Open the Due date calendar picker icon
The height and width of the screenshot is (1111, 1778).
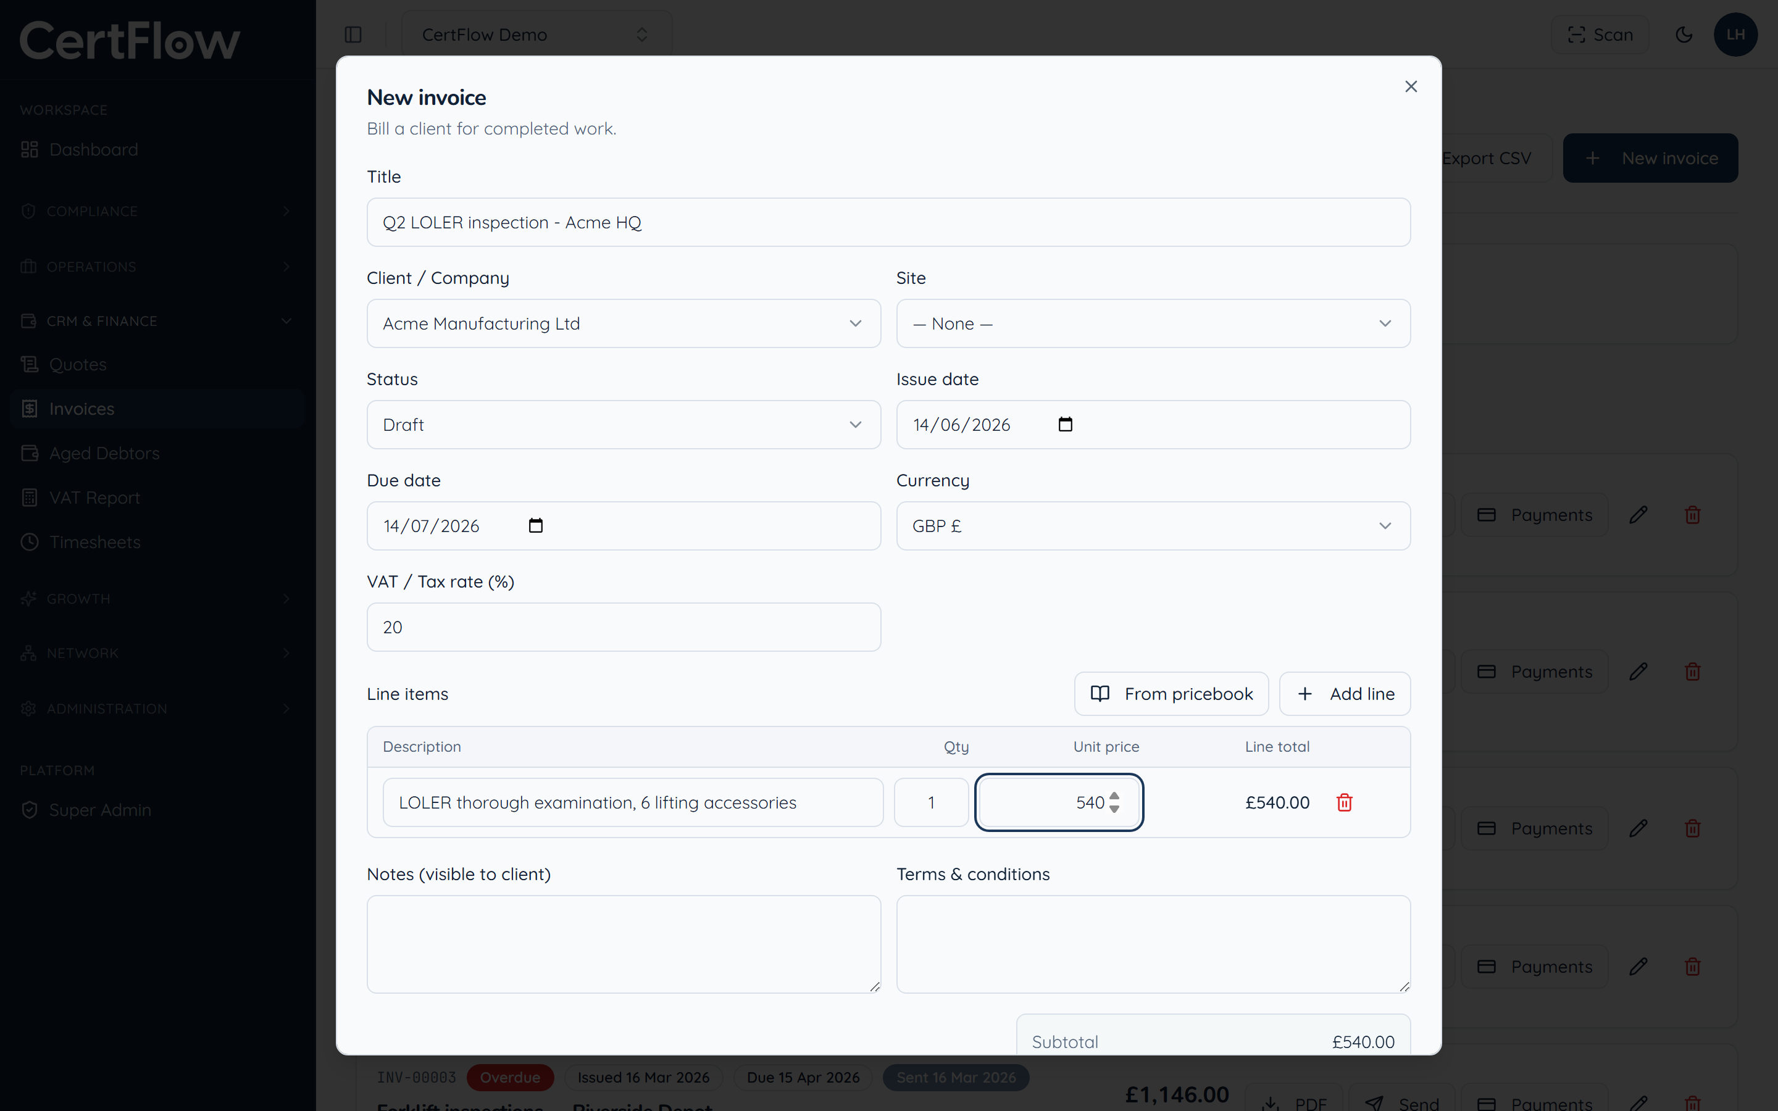(x=536, y=525)
